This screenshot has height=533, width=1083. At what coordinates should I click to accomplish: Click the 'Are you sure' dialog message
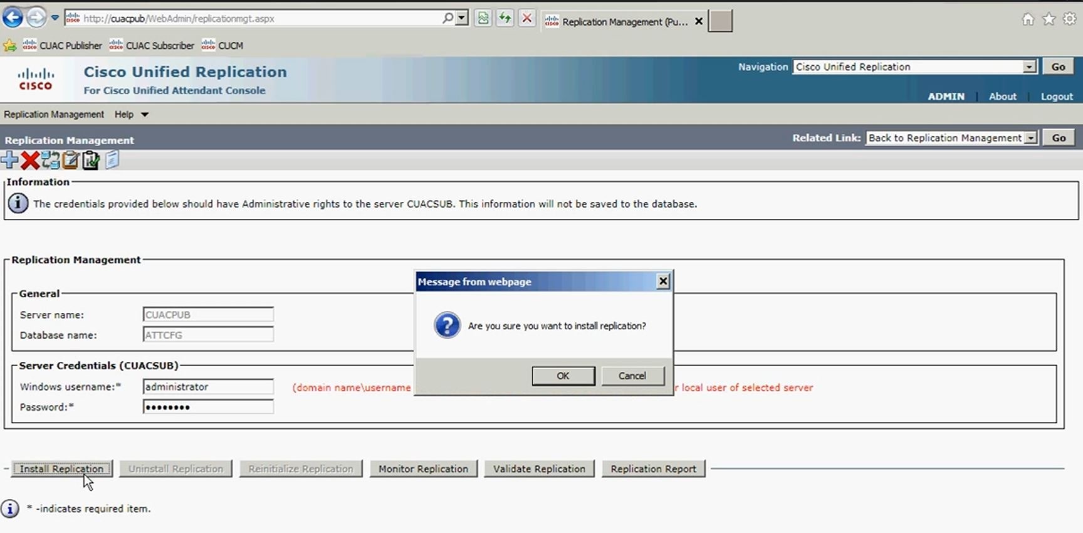click(557, 326)
